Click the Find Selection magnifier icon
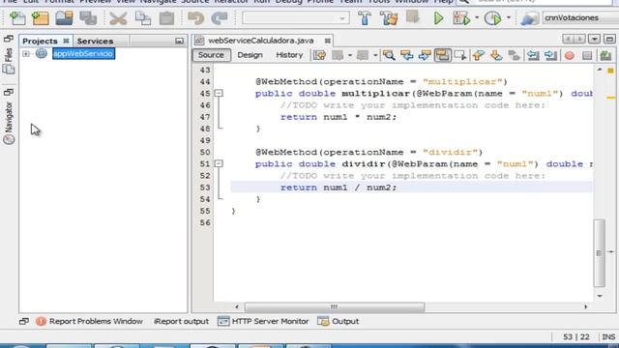The image size is (619, 348). pyautogui.click(x=389, y=55)
